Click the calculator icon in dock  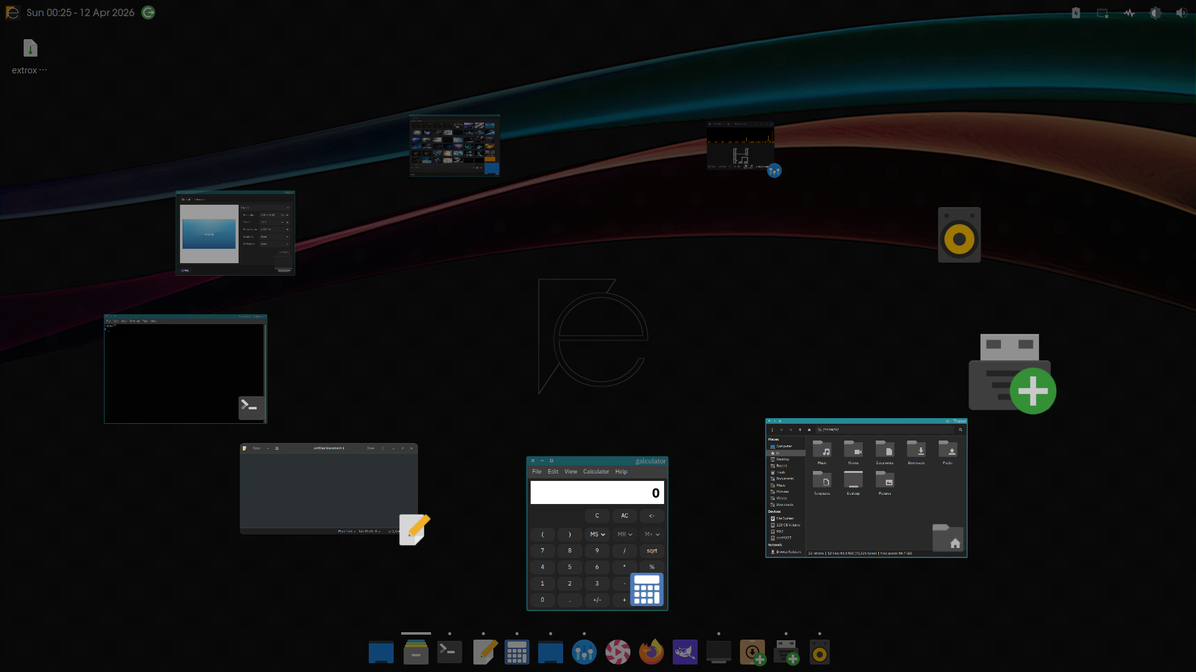tap(516, 652)
